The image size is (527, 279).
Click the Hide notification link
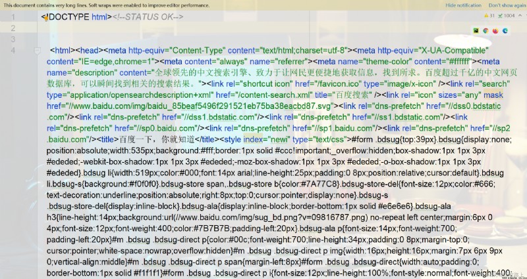[x=463, y=5]
